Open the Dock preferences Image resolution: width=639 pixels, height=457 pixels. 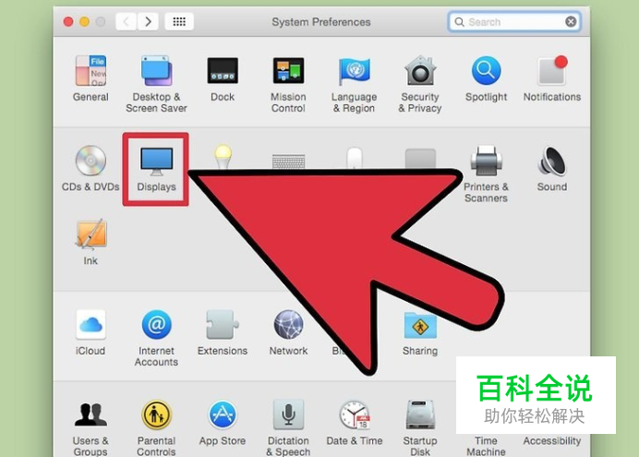pyautogui.click(x=223, y=78)
